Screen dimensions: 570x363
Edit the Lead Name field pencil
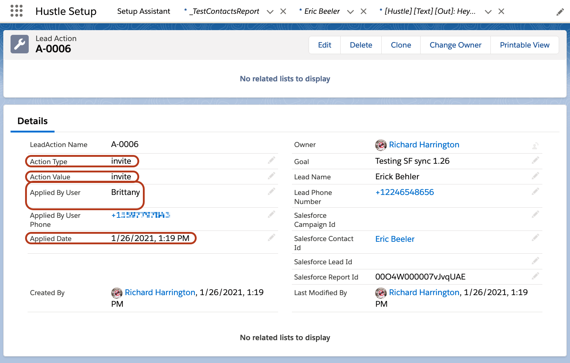(x=535, y=176)
